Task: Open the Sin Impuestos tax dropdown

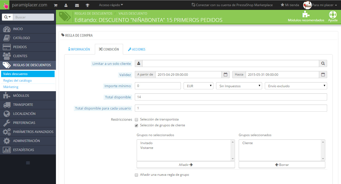Action: point(239,86)
